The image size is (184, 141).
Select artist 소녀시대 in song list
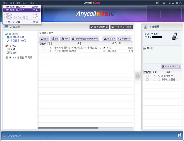[111, 51]
